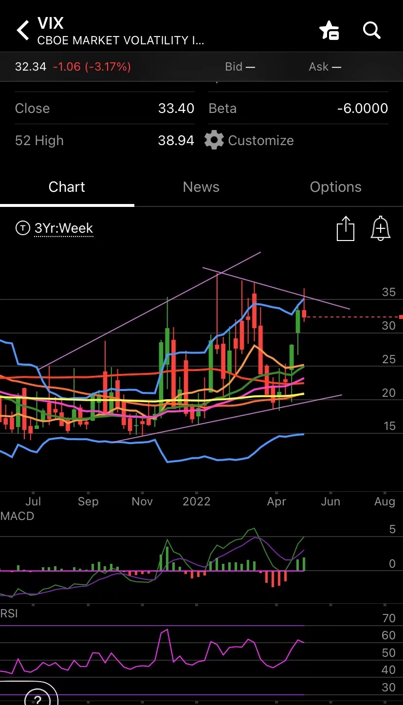Tap the MACD indicator label
Screen dimensions: 403x705
point(18,516)
